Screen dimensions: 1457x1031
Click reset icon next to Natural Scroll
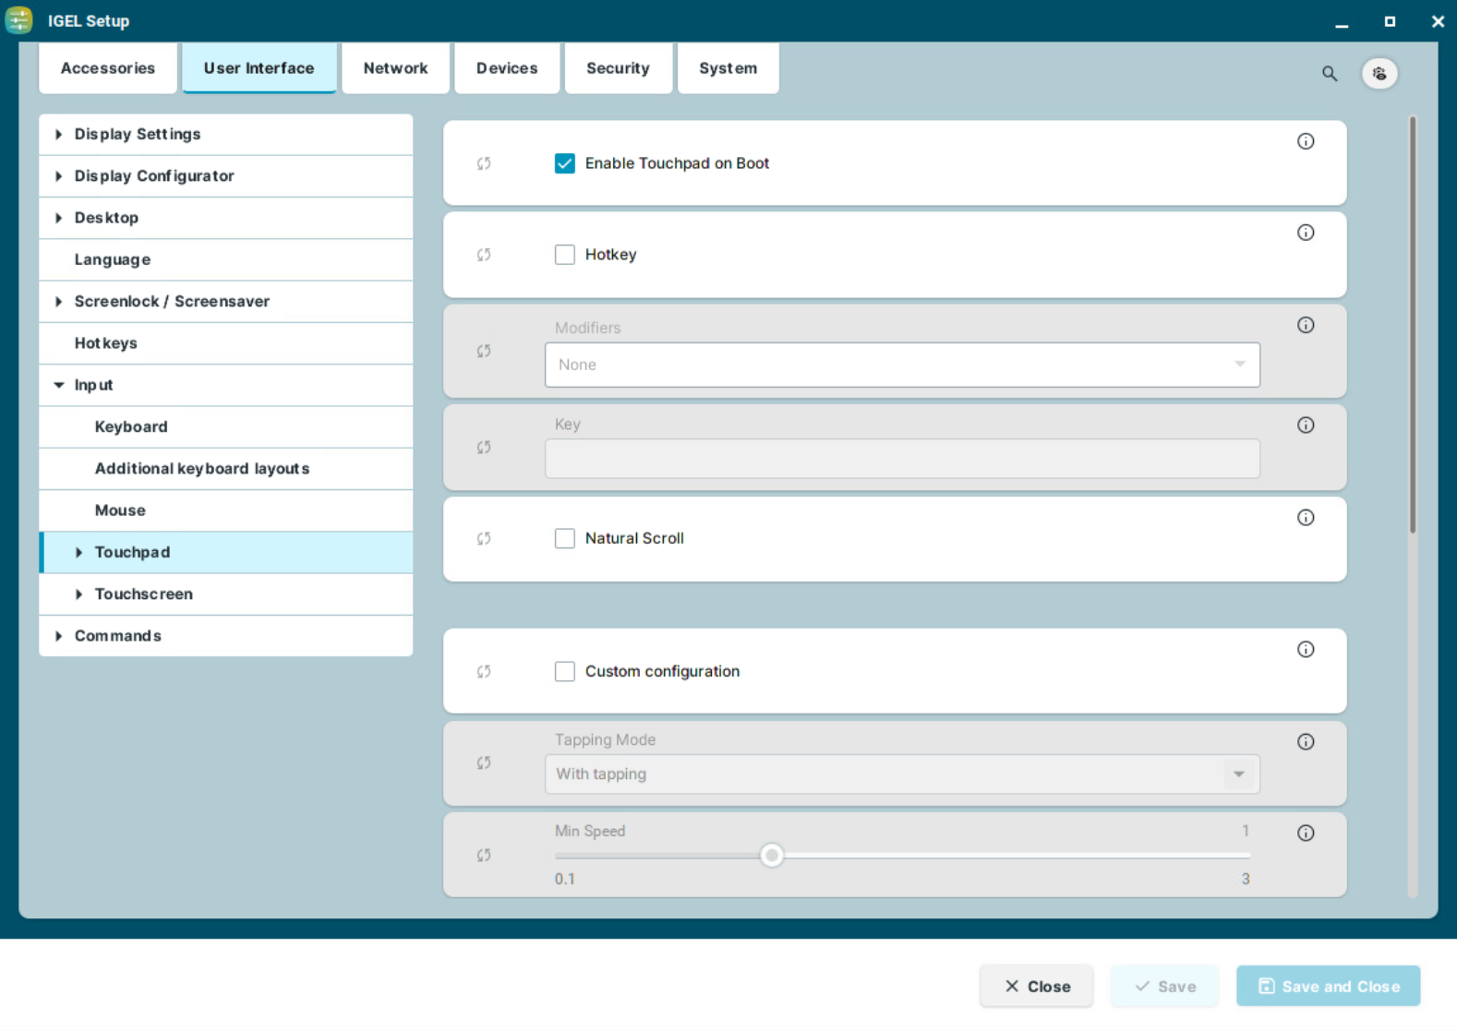point(484,539)
